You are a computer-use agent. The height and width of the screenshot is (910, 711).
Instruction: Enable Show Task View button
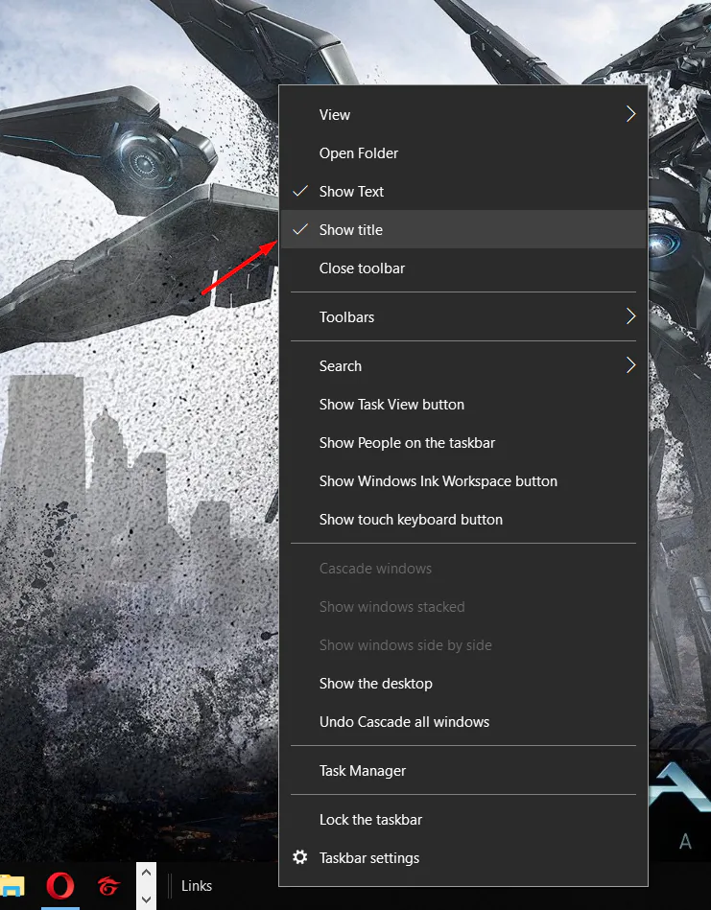(463, 404)
